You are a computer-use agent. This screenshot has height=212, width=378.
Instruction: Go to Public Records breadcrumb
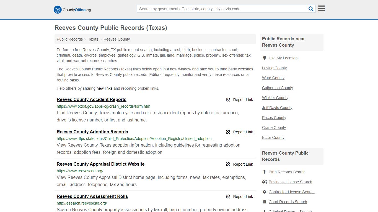coord(70,39)
